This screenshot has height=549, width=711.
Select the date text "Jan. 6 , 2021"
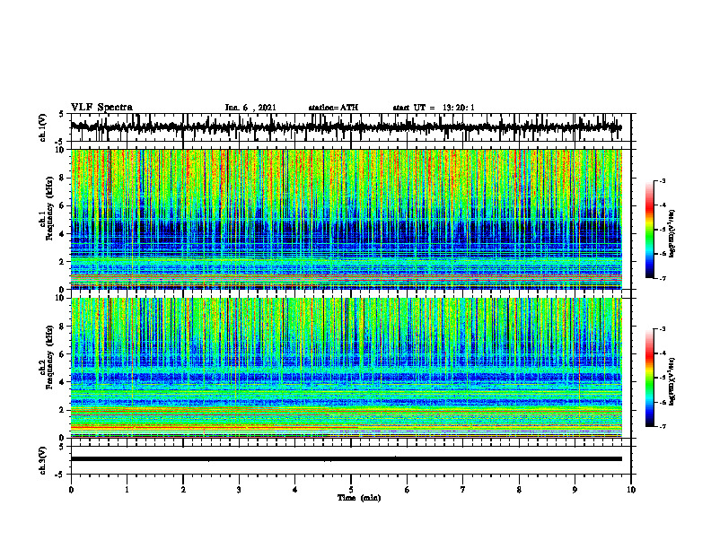250,108
